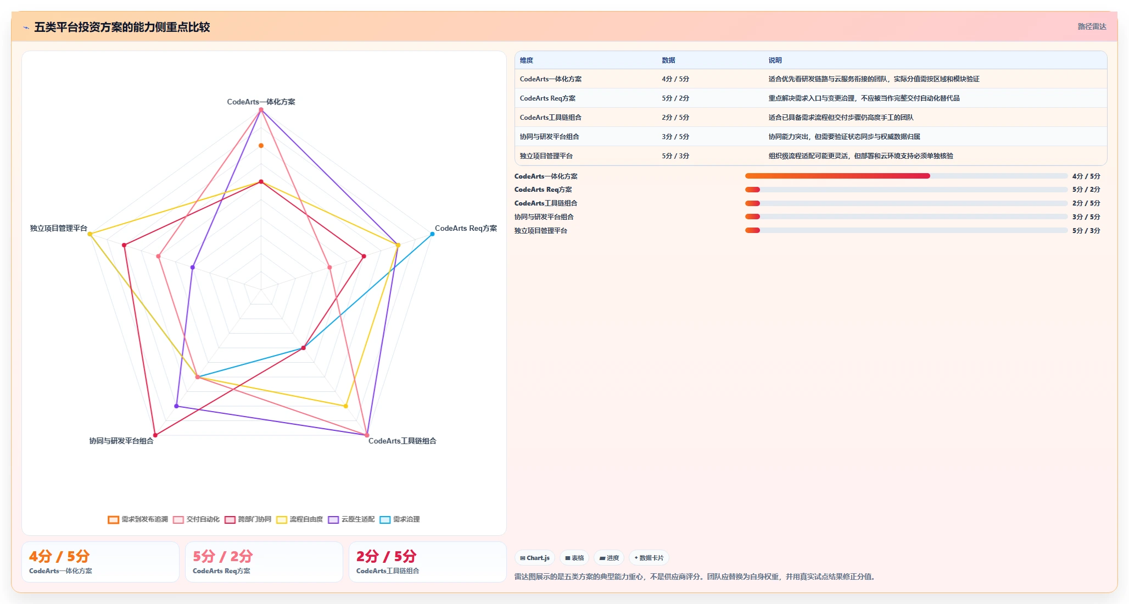Click progress row label CodeArts Req方案
The height and width of the screenshot is (604, 1129).
(543, 190)
